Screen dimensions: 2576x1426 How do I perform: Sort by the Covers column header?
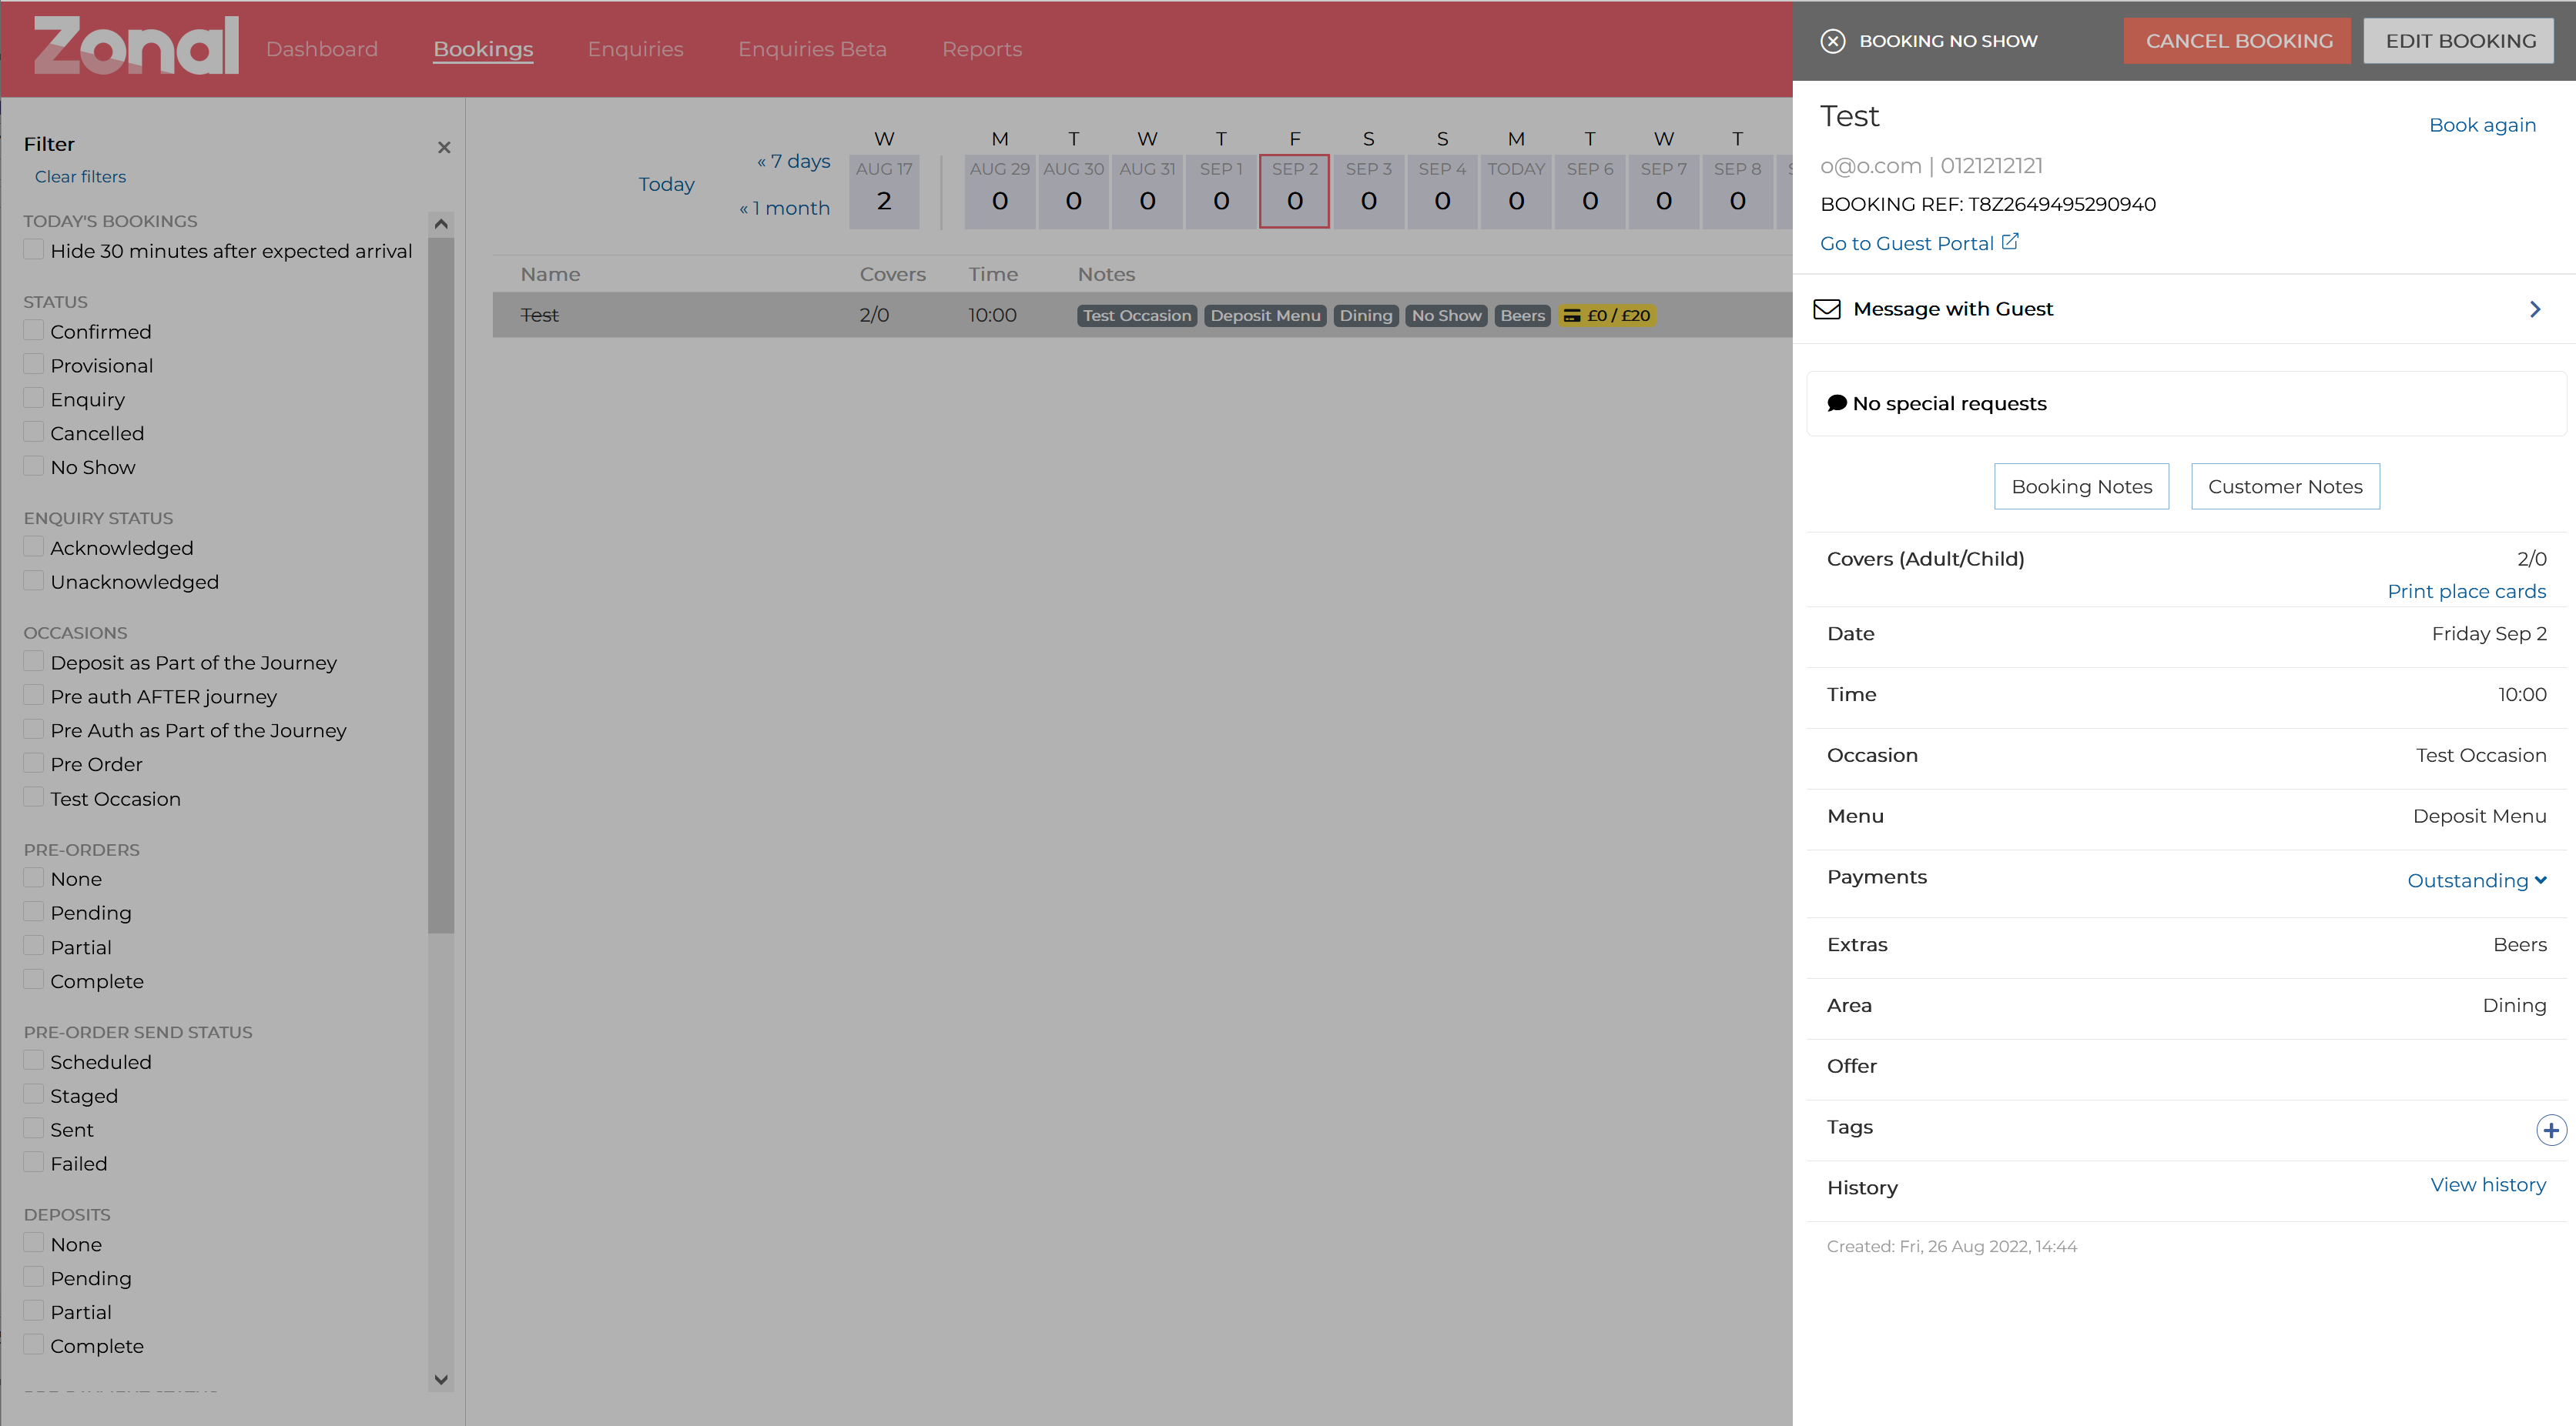click(x=892, y=274)
